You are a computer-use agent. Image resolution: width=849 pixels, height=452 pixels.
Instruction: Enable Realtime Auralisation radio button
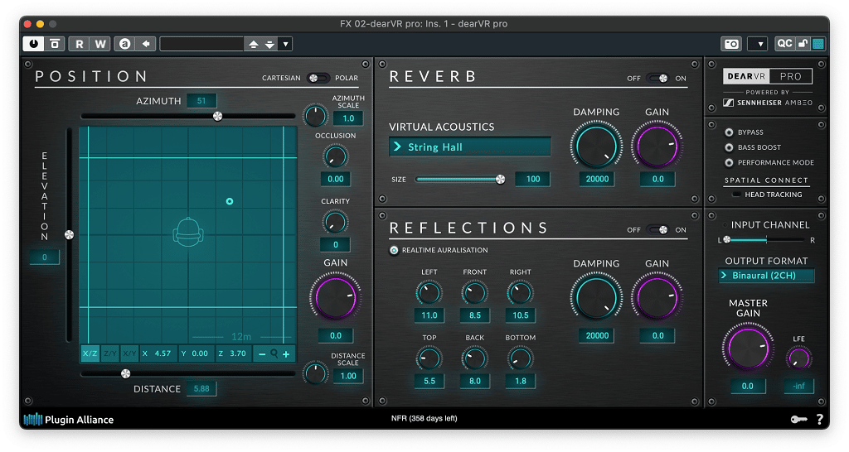coord(394,250)
